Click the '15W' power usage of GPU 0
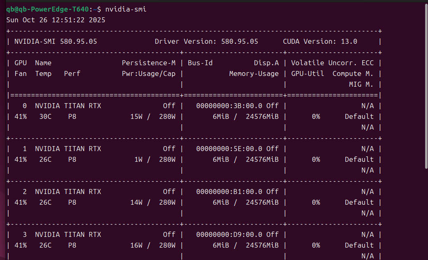This screenshot has height=260, width=428. 136,117
